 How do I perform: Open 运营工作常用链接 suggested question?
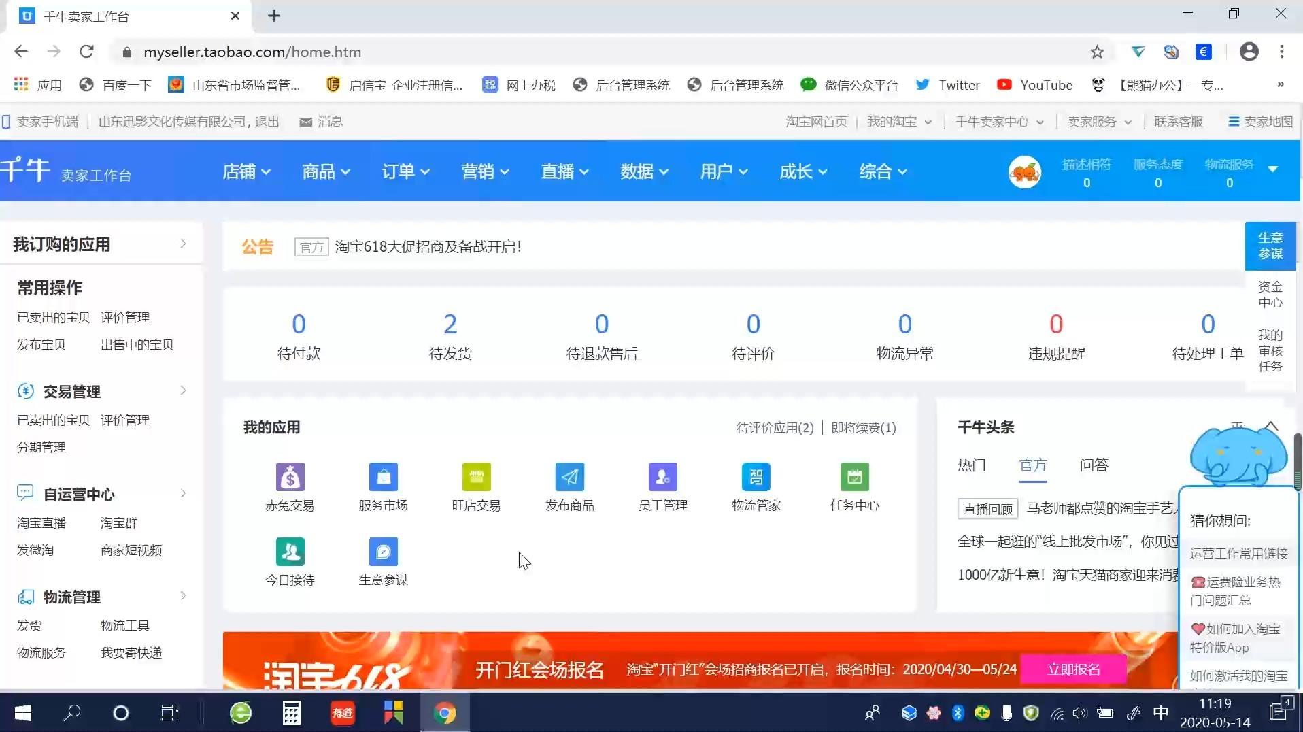pyautogui.click(x=1238, y=553)
